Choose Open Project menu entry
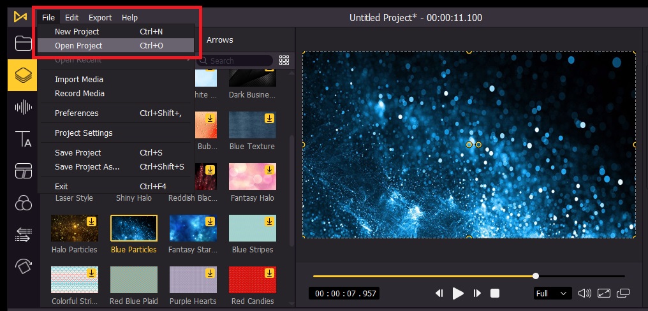Image resolution: width=648 pixels, height=311 pixels. tap(115, 45)
